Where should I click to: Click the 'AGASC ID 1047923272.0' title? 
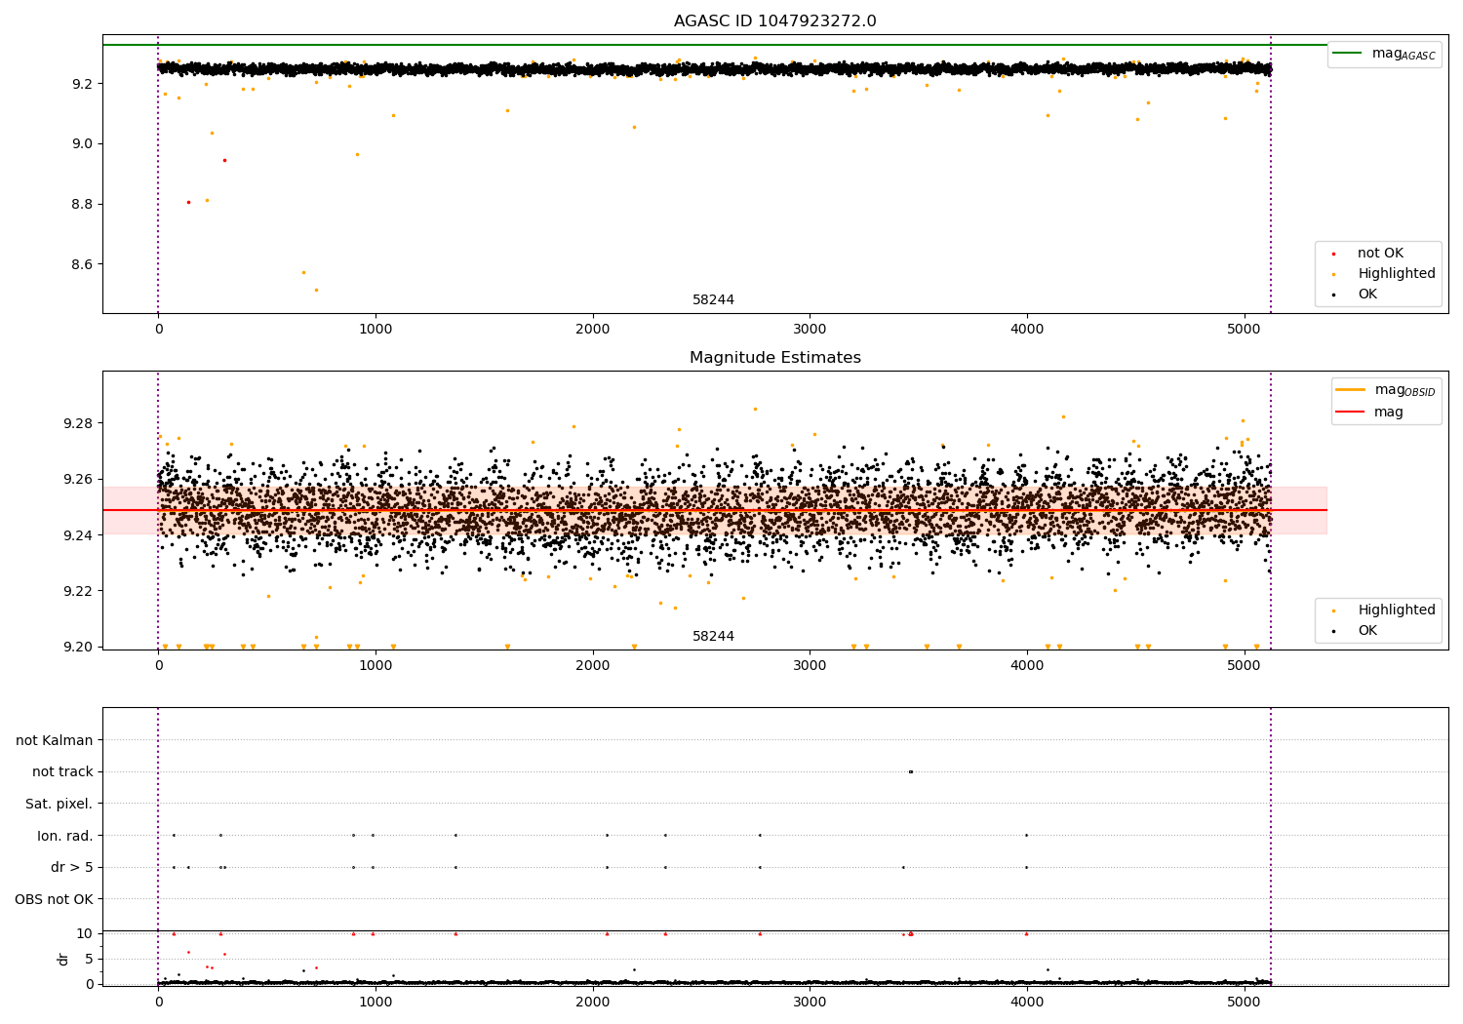click(774, 21)
